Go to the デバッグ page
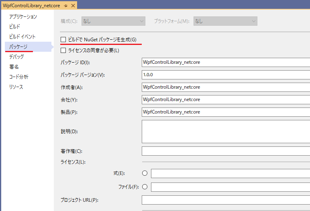The image size is (310, 211). coord(16,57)
